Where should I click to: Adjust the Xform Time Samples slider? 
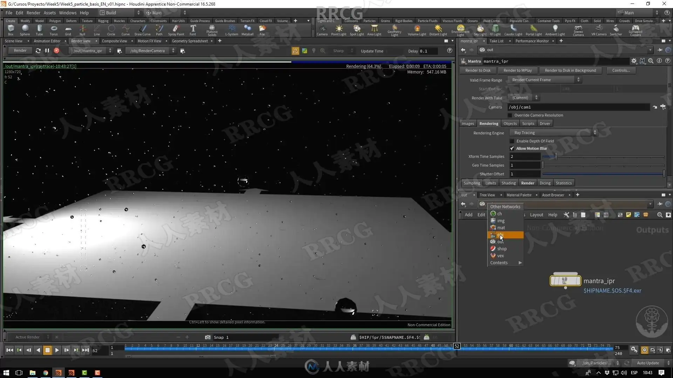click(x=556, y=156)
